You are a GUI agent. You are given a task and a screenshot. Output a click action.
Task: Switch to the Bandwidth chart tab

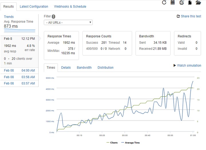coord(84,68)
